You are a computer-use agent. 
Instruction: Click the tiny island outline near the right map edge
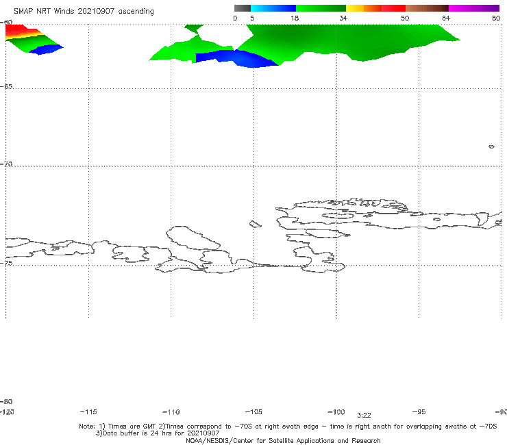pyautogui.click(x=491, y=147)
